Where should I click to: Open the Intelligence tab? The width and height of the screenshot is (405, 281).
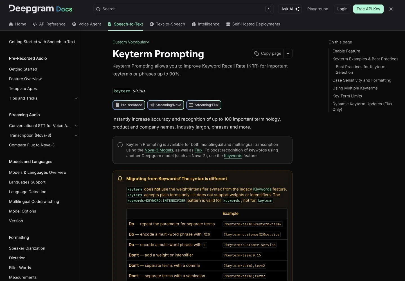[x=206, y=24]
